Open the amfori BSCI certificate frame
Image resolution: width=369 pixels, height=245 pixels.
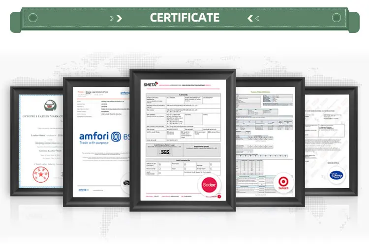(x=96, y=142)
